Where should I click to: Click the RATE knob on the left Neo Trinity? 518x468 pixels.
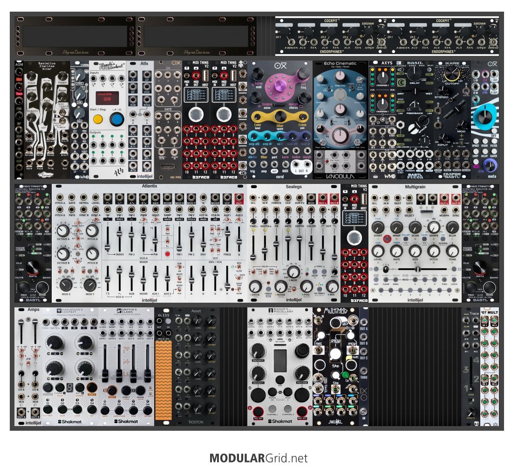[x=33, y=267]
